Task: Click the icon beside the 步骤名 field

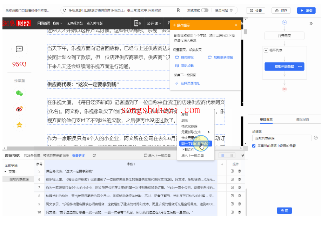Action: 316,138
